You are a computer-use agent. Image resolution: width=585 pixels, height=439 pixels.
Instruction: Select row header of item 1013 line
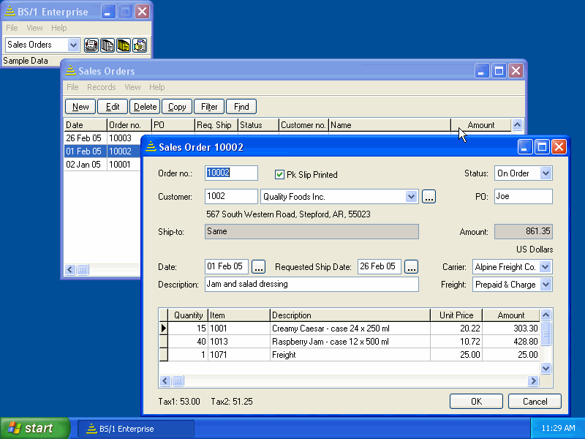tap(163, 342)
